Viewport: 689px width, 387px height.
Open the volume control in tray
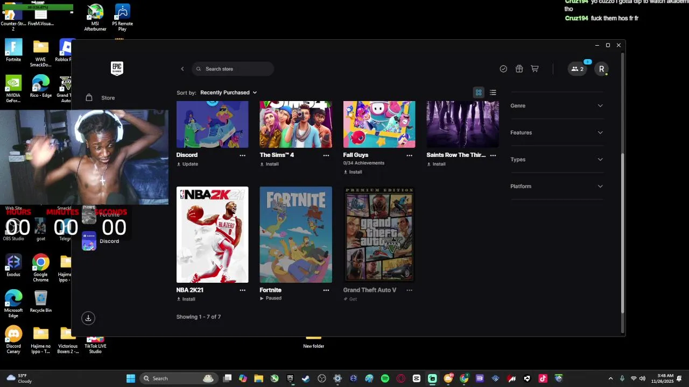tap(642, 378)
